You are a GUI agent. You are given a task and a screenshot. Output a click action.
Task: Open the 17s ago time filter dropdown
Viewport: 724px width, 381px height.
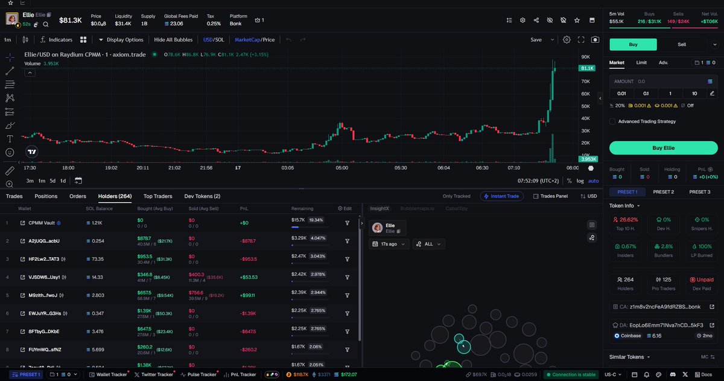389,244
